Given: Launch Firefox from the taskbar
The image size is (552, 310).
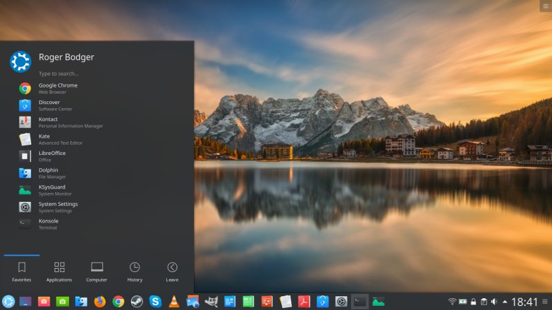Looking at the screenshot, I should click(100, 301).
